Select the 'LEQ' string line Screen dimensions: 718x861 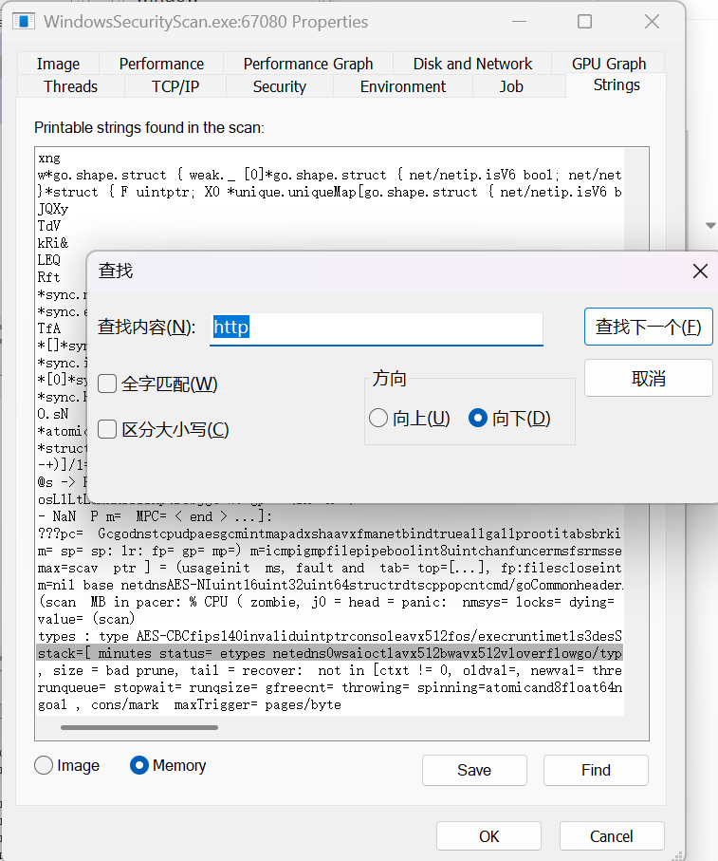point(49,260)
